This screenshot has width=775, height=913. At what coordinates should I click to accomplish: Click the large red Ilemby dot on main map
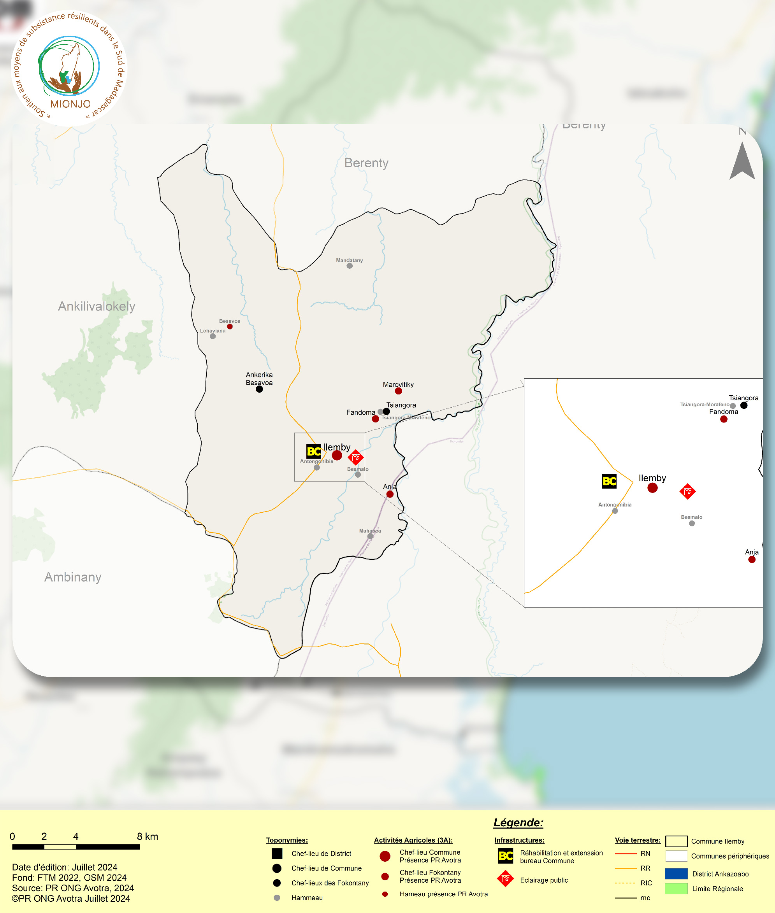click(337, 456)
